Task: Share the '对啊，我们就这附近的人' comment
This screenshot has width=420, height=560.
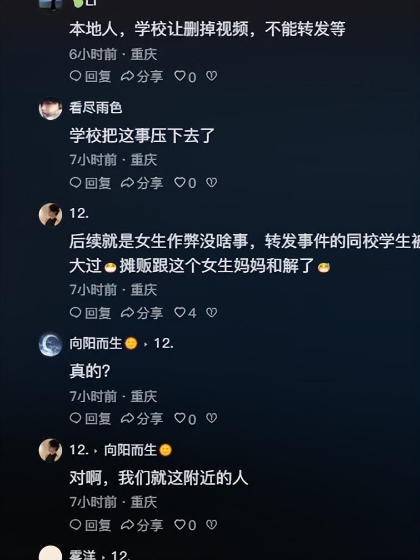Action: (x=142, y=525)
